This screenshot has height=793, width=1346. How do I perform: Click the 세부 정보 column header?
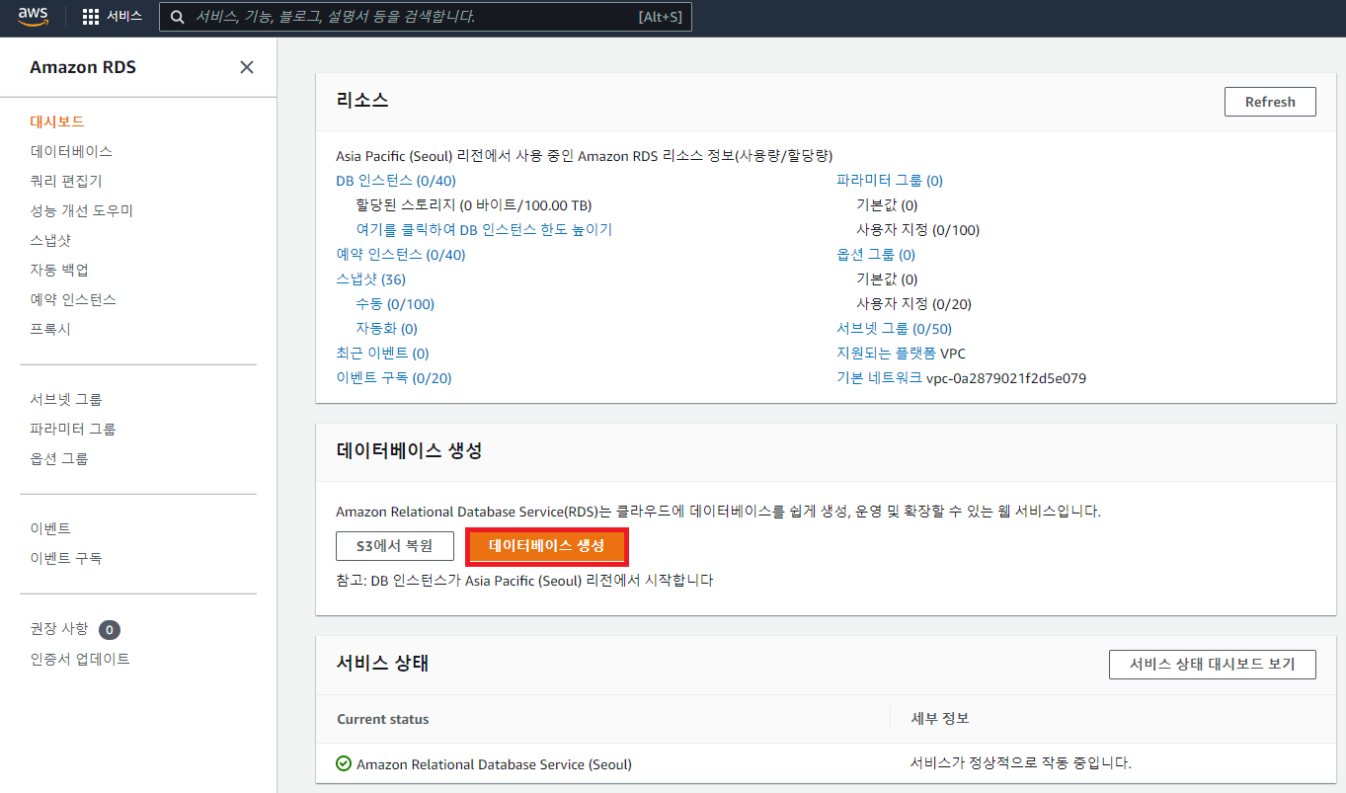point(940,719)
